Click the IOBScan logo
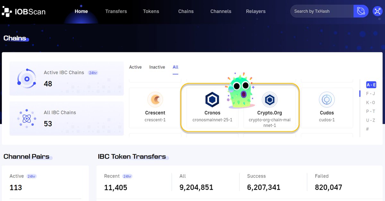The height and width of the screenshot is (201, 385). (23, 12)
